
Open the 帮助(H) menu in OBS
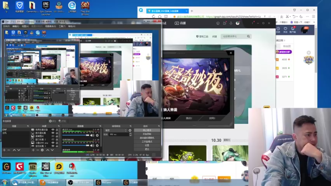72,26
